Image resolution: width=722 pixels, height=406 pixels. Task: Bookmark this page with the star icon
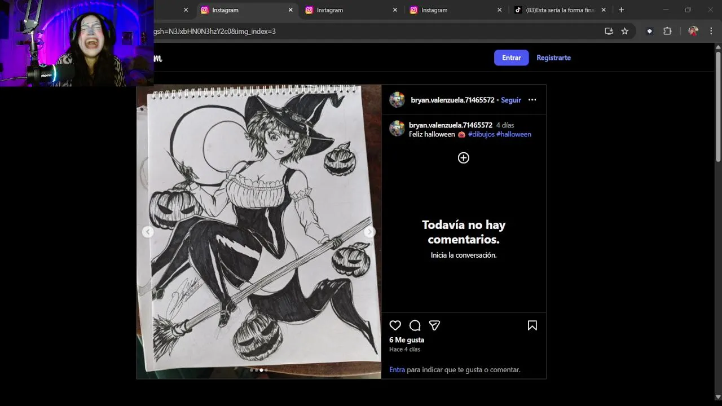click(624, 32)
